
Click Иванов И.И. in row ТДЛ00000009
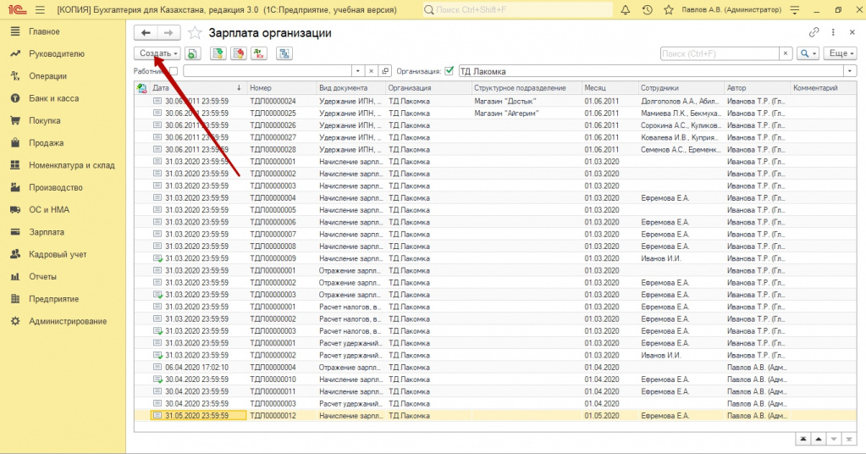660,258
